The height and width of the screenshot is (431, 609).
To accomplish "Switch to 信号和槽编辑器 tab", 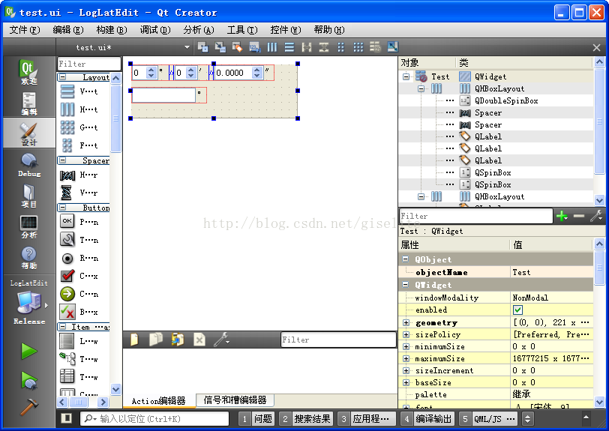I will [235, 400].
